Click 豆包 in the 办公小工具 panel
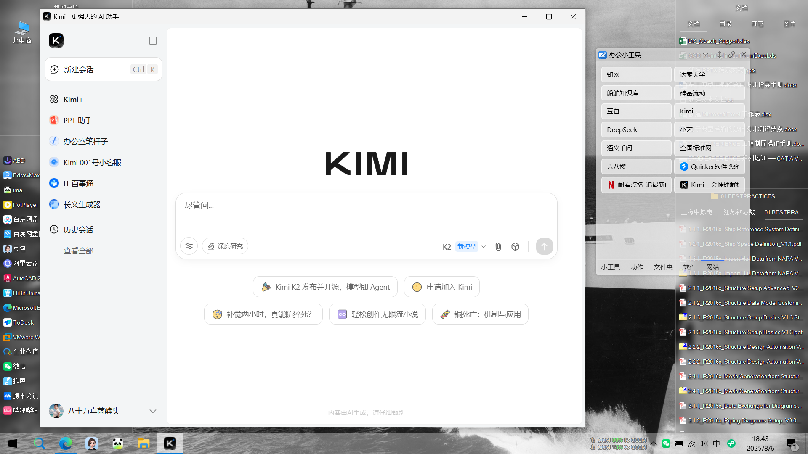This screenshot has width=808, height=454. tap(636, 111)
